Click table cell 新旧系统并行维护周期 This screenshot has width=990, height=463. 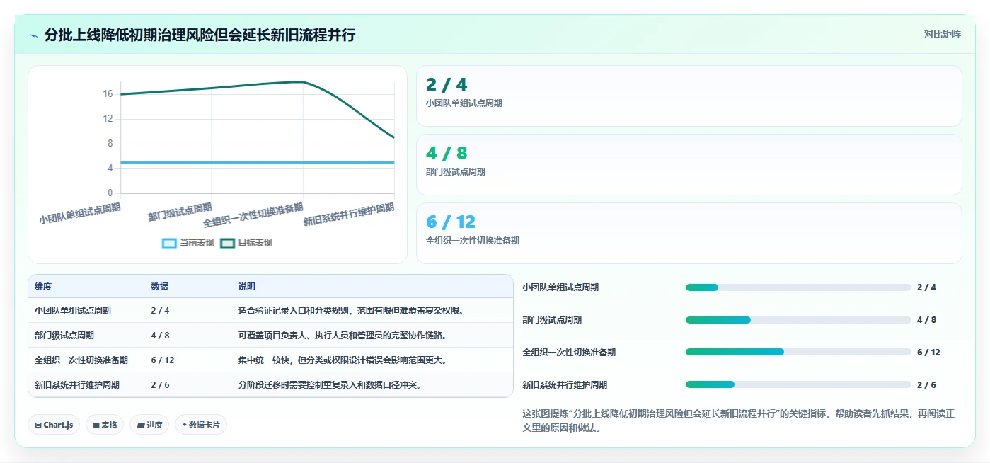(77, 384)
